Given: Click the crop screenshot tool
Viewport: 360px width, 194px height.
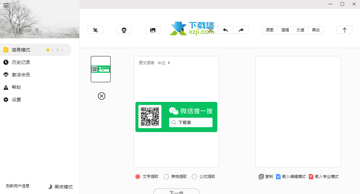Looking at the screenshot, I should [x=95, y=30].
